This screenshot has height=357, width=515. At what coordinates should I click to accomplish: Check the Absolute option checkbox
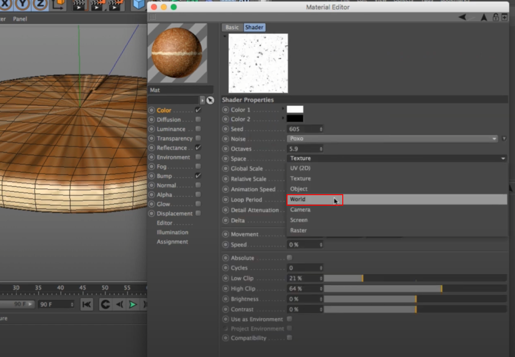tap(289, 257)
